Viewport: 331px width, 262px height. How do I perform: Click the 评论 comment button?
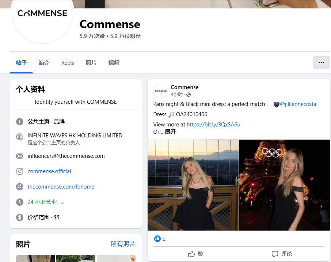[282, 254]
